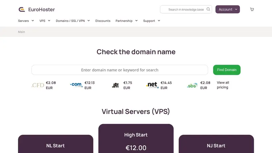Open the Partnership menu item
This screenshot has width=272, height=153.
click(124, 21)
